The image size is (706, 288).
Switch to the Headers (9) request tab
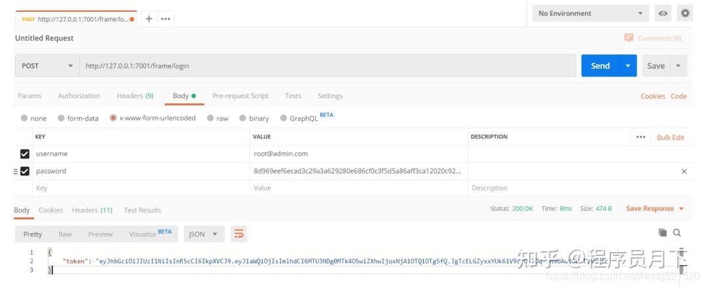[x=135, y=96]
